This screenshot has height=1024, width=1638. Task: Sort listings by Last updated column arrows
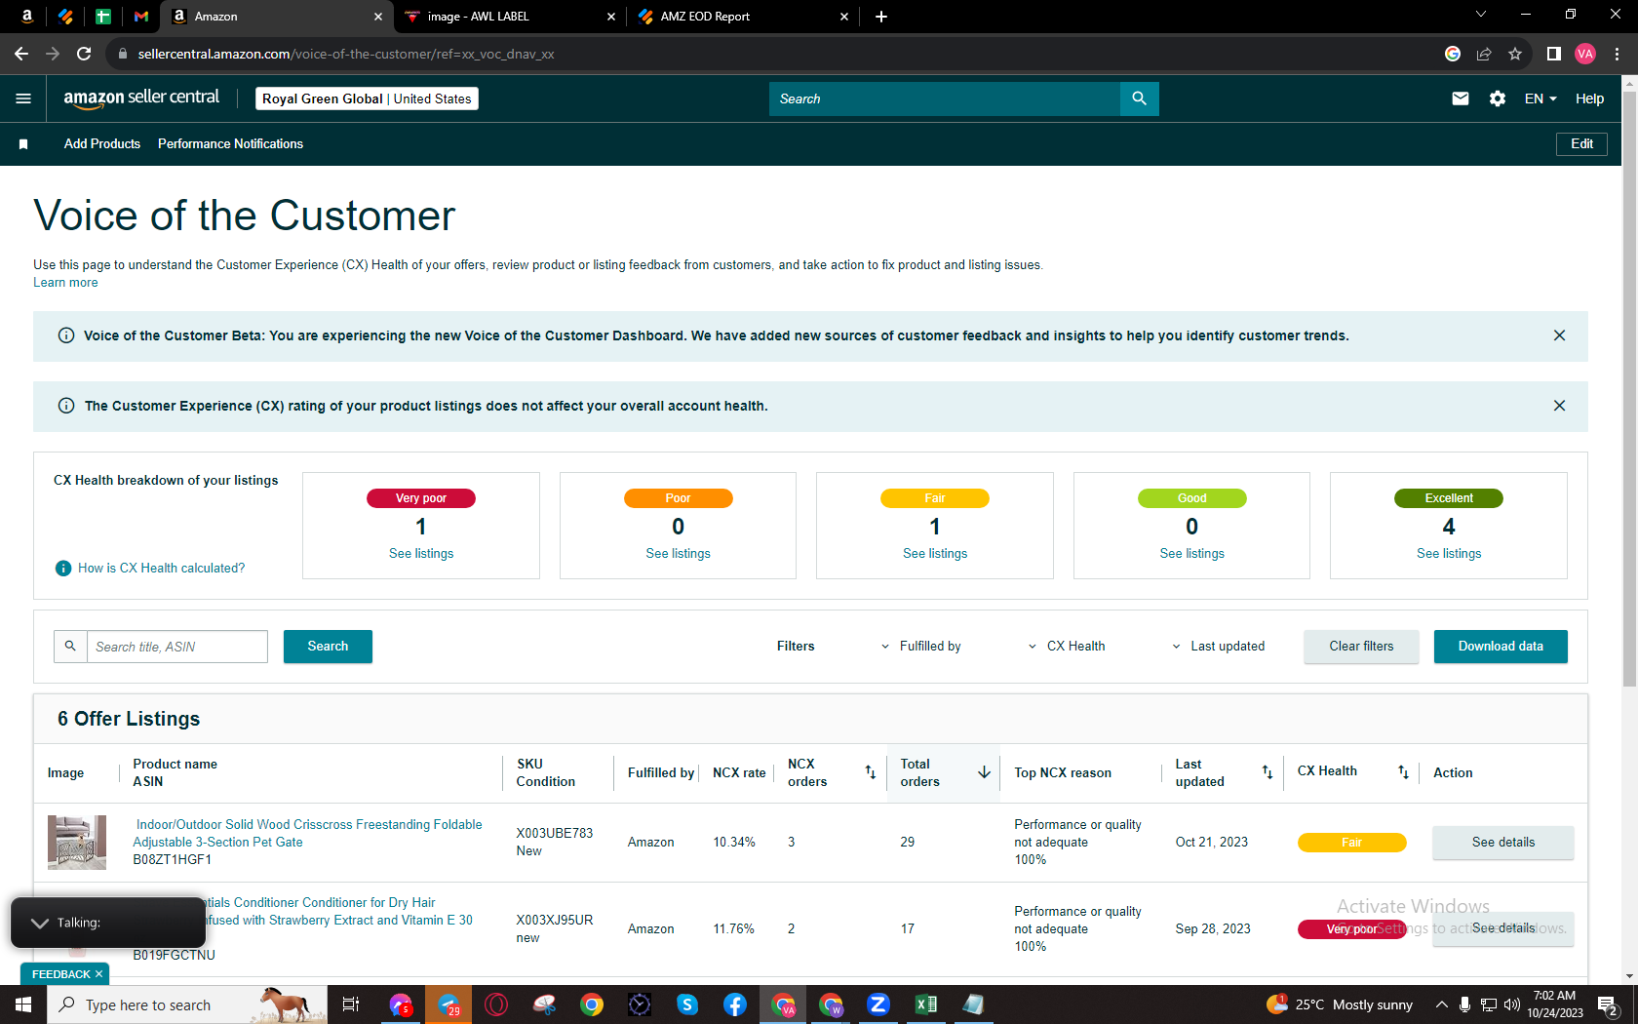(x=1267, y=772)
